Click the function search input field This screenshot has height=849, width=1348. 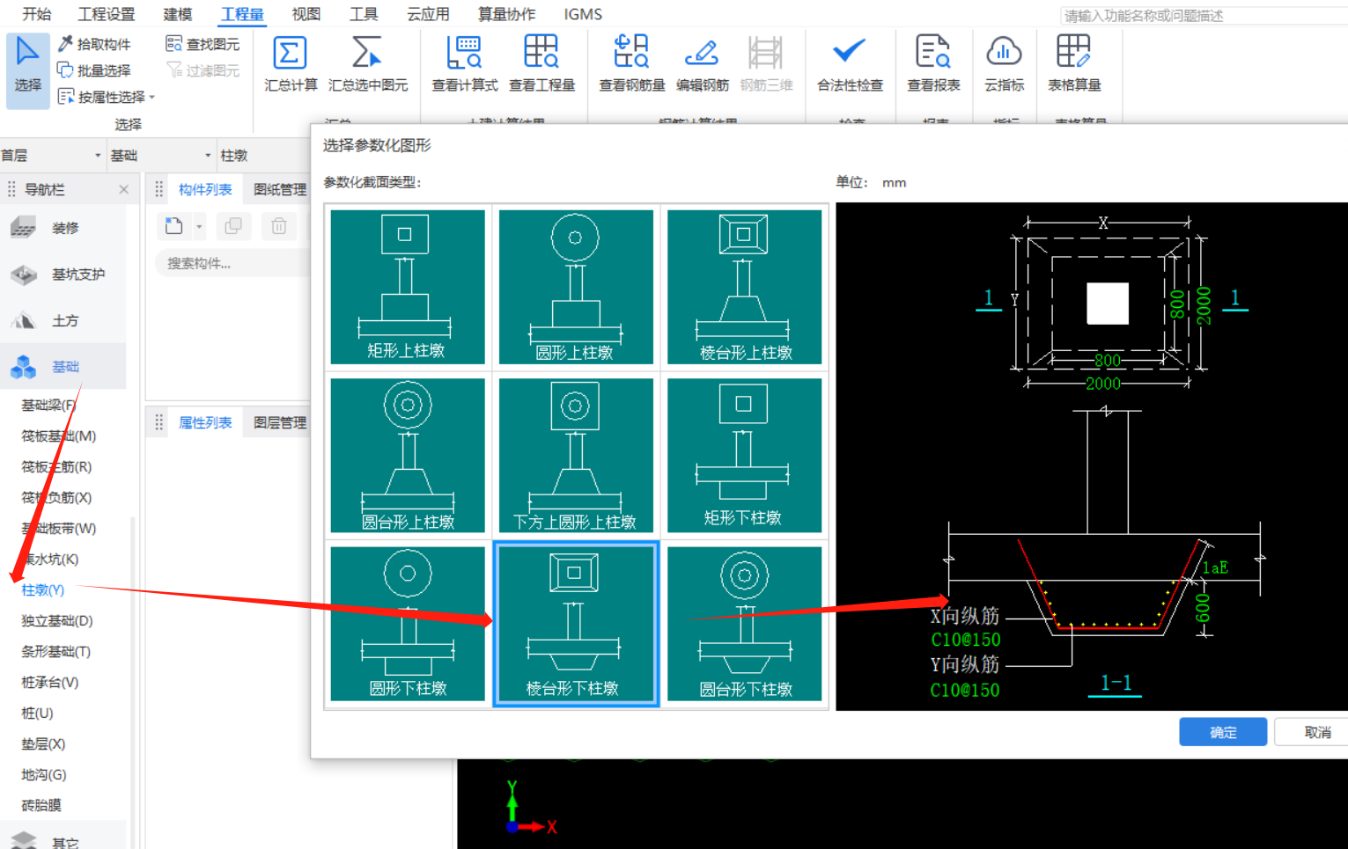coord(1204,16)
